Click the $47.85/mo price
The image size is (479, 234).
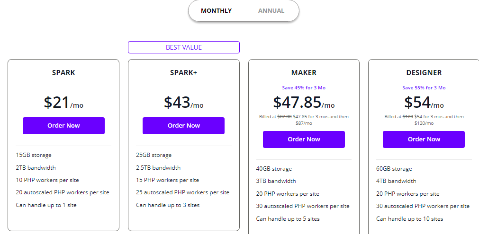coord(304,103)
